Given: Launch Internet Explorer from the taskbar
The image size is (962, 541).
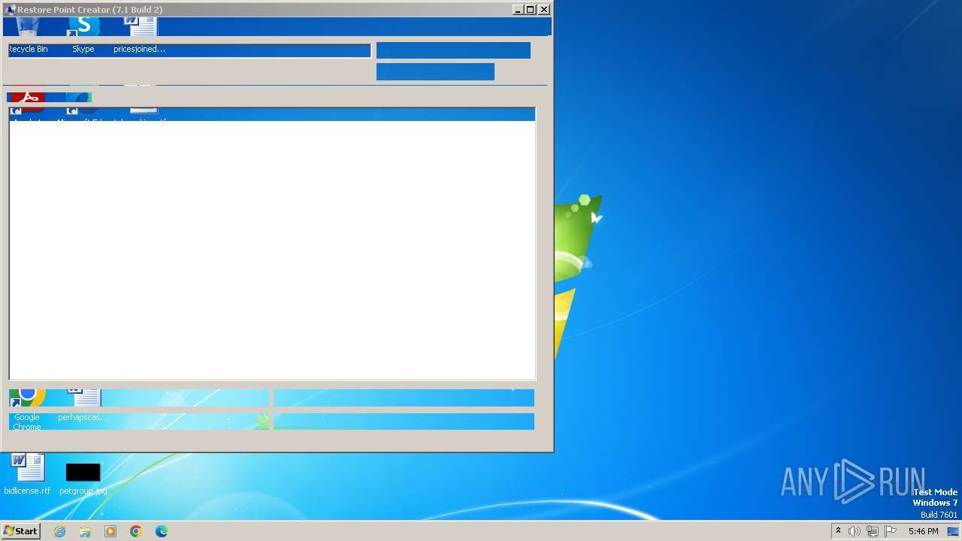Looking at the screenshot, I should 60,531.
